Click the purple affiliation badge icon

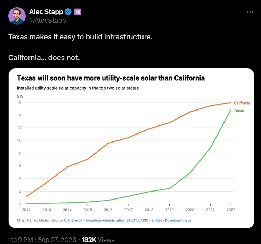78,12
